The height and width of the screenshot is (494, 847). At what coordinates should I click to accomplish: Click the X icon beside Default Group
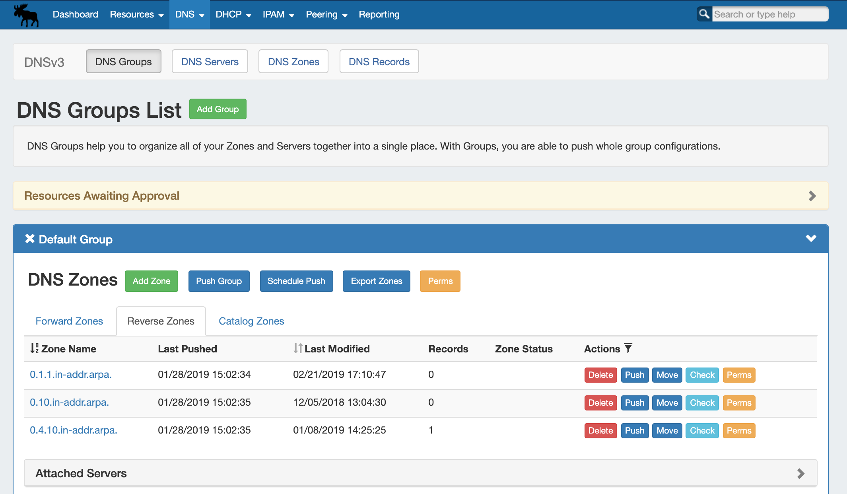coord(30,239)
